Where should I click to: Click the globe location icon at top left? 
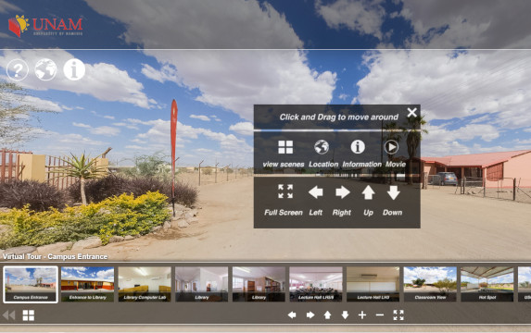pos(45,69)
